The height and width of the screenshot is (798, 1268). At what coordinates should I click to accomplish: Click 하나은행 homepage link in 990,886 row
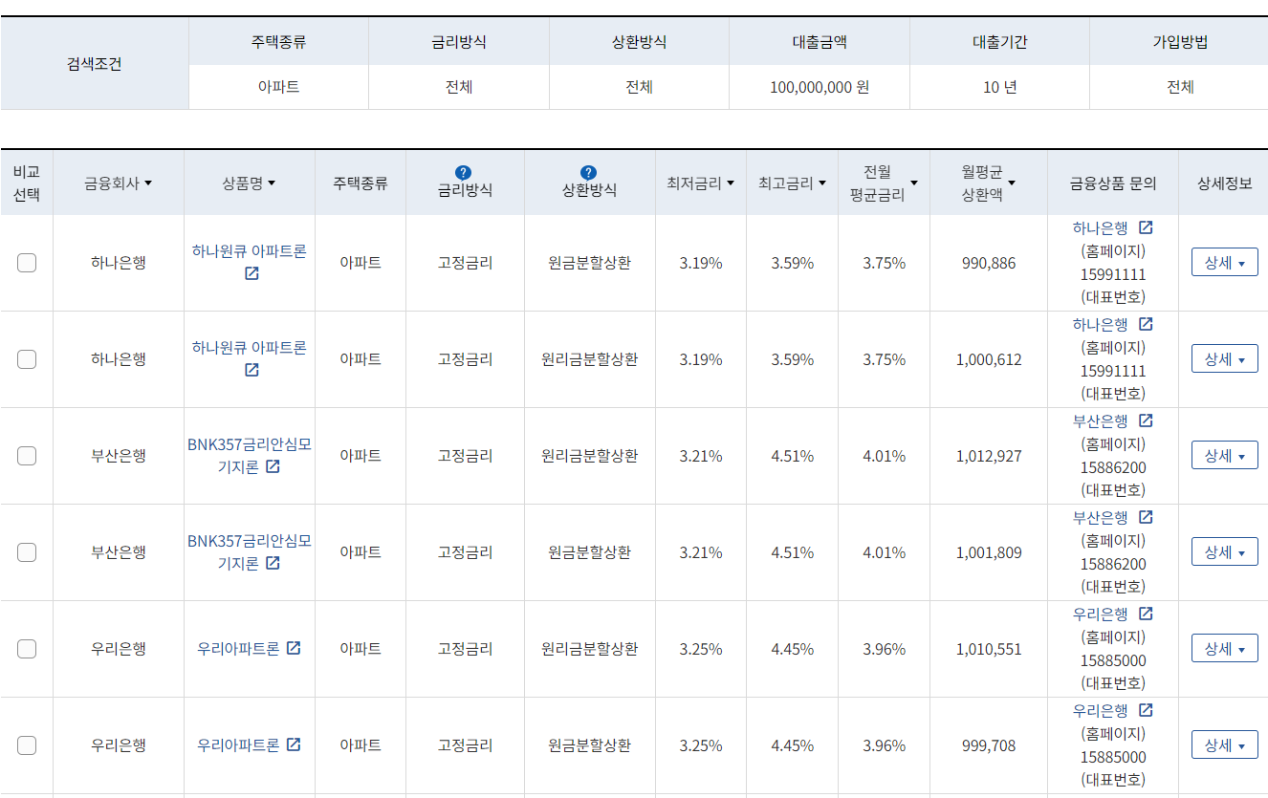tap(1101, 228)
